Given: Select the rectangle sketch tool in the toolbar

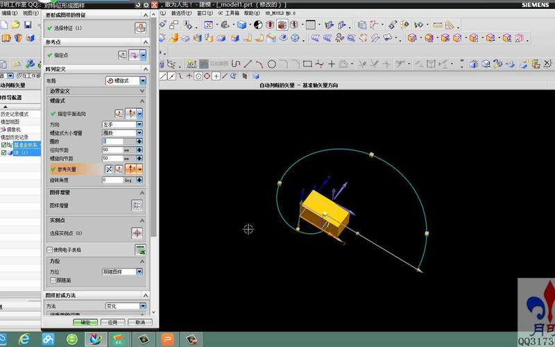Looking at the screenshot, I should pos(307,64).
